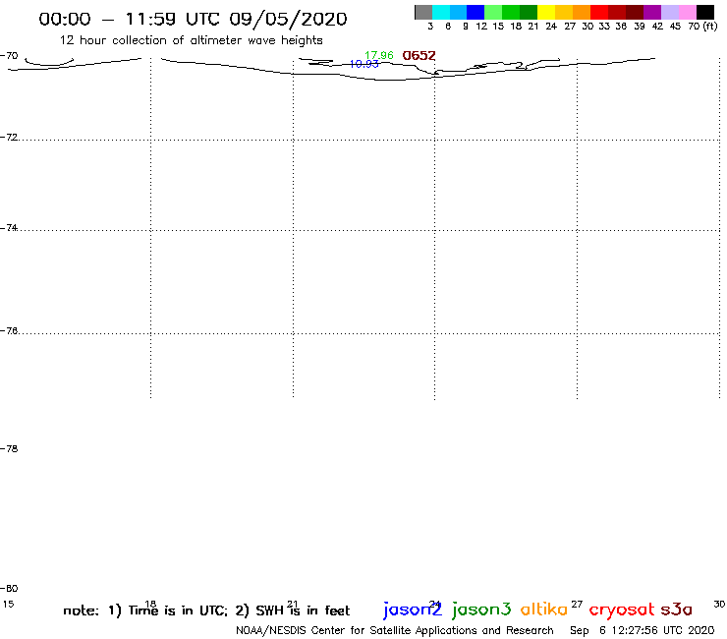Click the dark red 's3a' satellite legend
The width and height of the screenshot is (727, 639).
pos(677,610)
